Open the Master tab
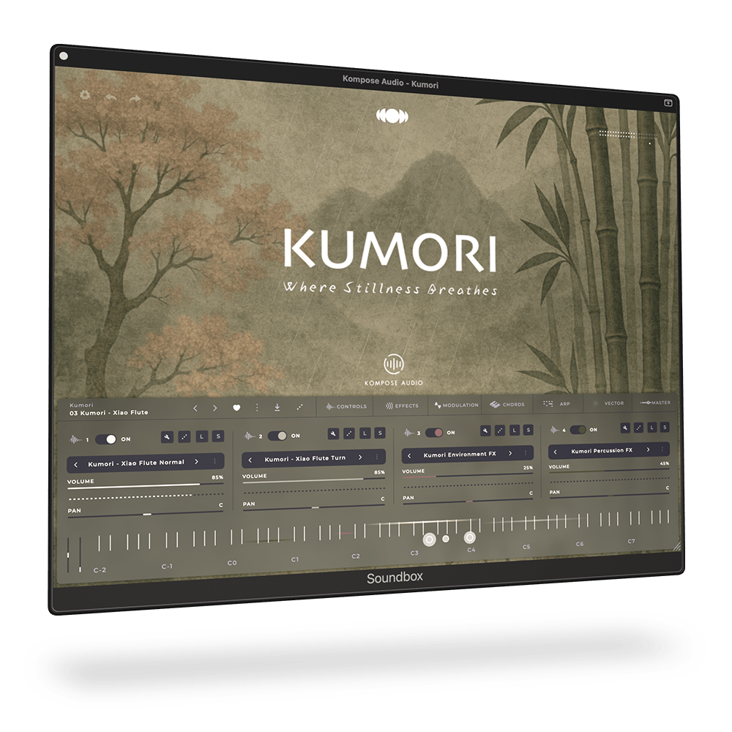 (x=655, y=403)
